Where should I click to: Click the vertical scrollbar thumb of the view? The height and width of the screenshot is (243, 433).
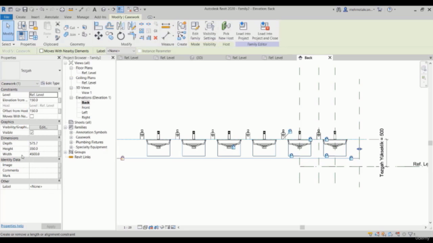click(x=430, y=143)
